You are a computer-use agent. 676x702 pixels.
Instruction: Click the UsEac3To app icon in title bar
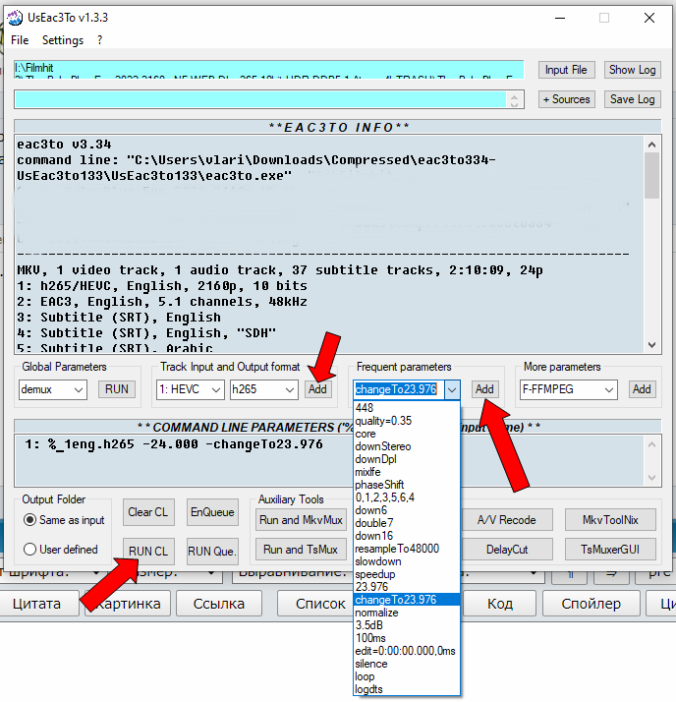click(x=16, y=17)
